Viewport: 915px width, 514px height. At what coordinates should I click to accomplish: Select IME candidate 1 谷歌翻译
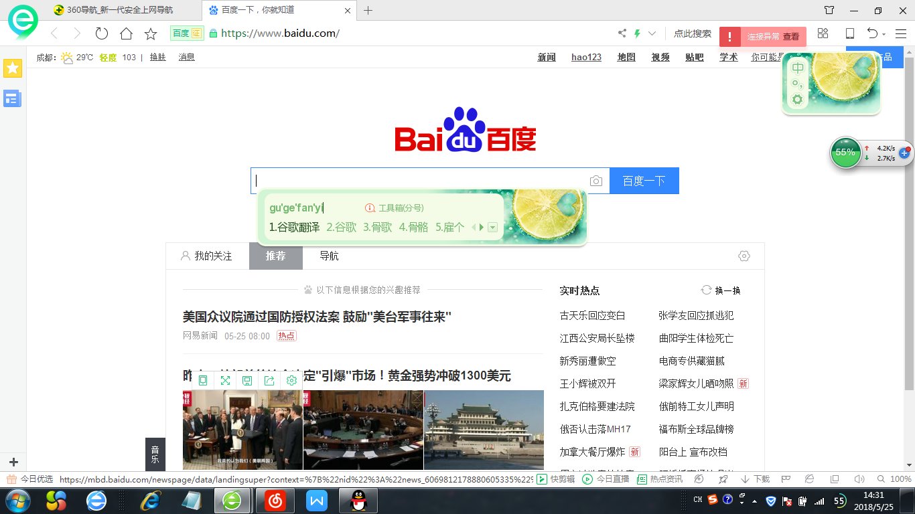pyautogui.click(x=294, y=228)
